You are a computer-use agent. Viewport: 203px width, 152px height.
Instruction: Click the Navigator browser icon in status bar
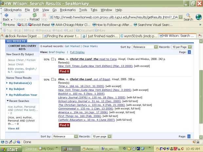3,142
